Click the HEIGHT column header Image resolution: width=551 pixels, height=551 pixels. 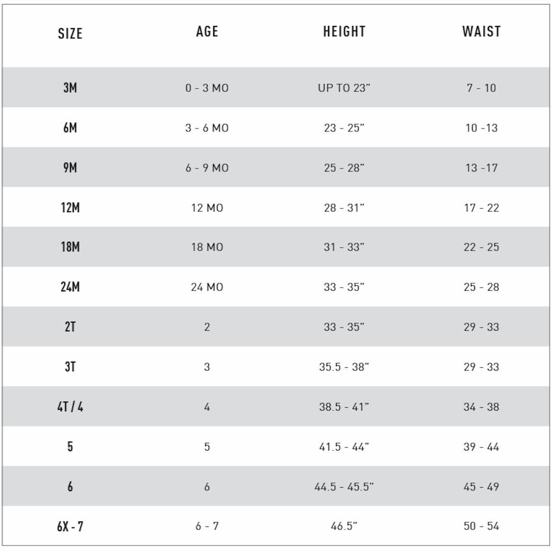(x=344, y=32)
